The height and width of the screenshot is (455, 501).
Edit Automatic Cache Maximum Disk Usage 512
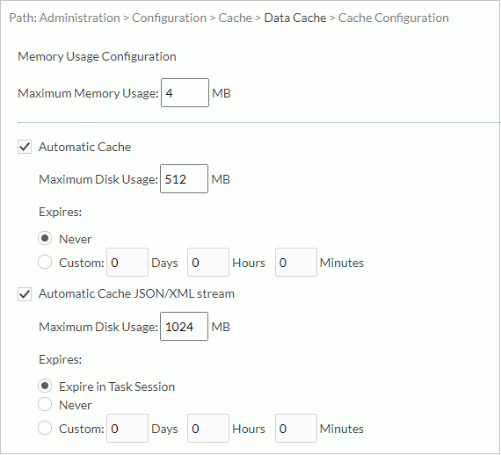click(x=184, y=179)
